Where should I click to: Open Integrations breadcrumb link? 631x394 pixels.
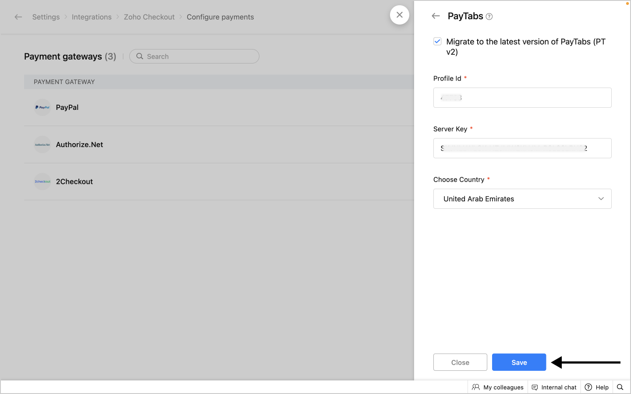pos(92,17)
